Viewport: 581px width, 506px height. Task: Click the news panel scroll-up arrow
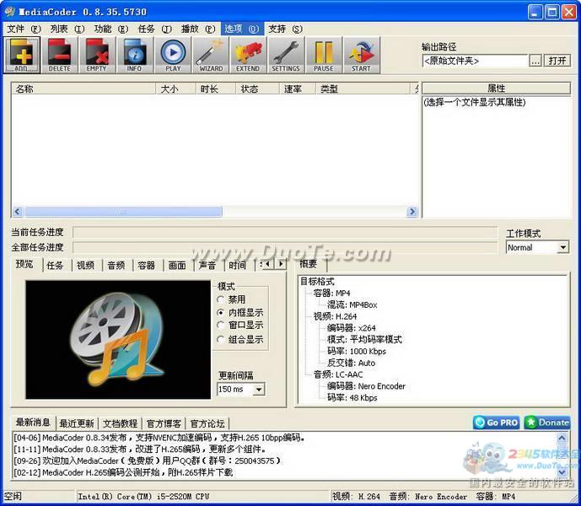(562, 438)
